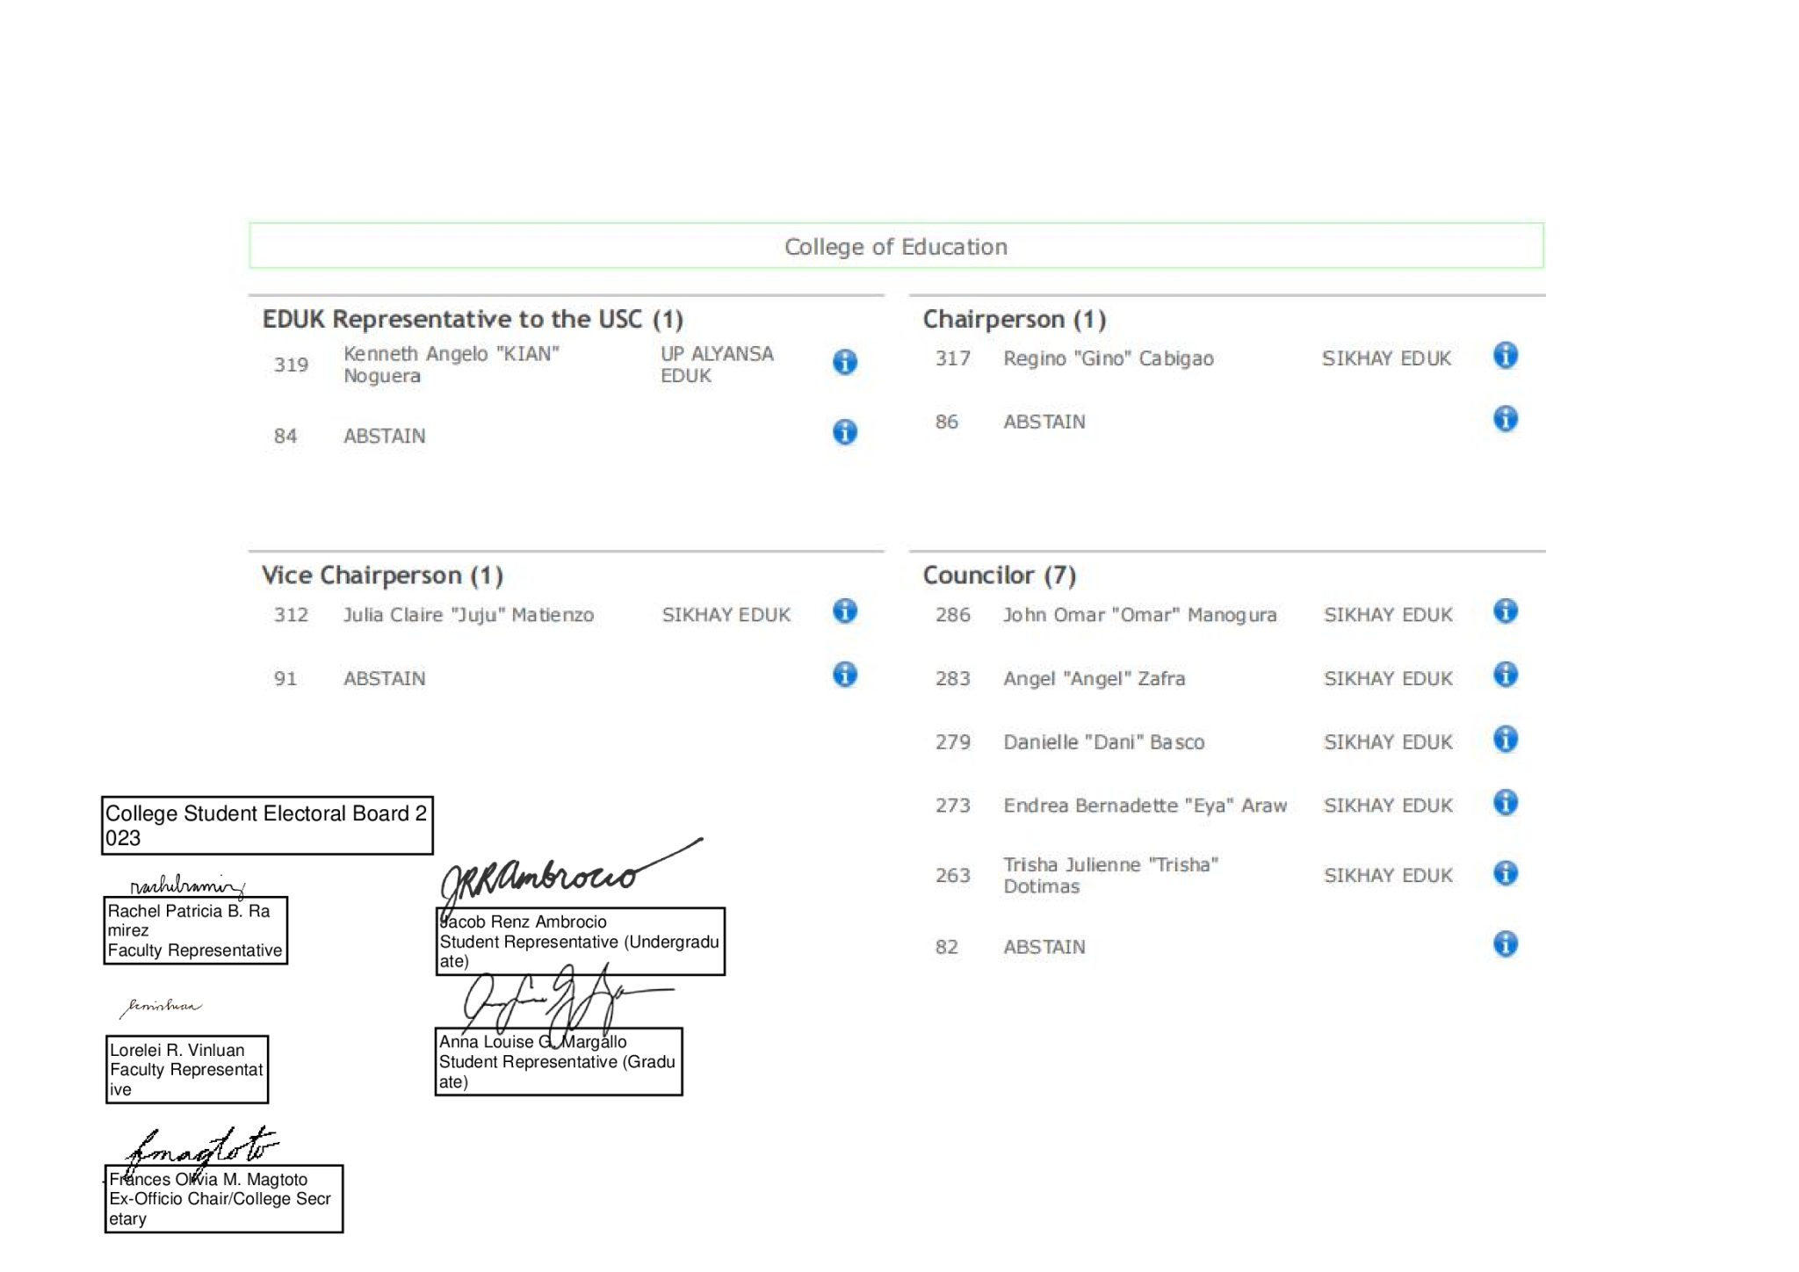Click info icon next to Angel Zafra
The image size is (1799, 1272).
(1505, 675)
